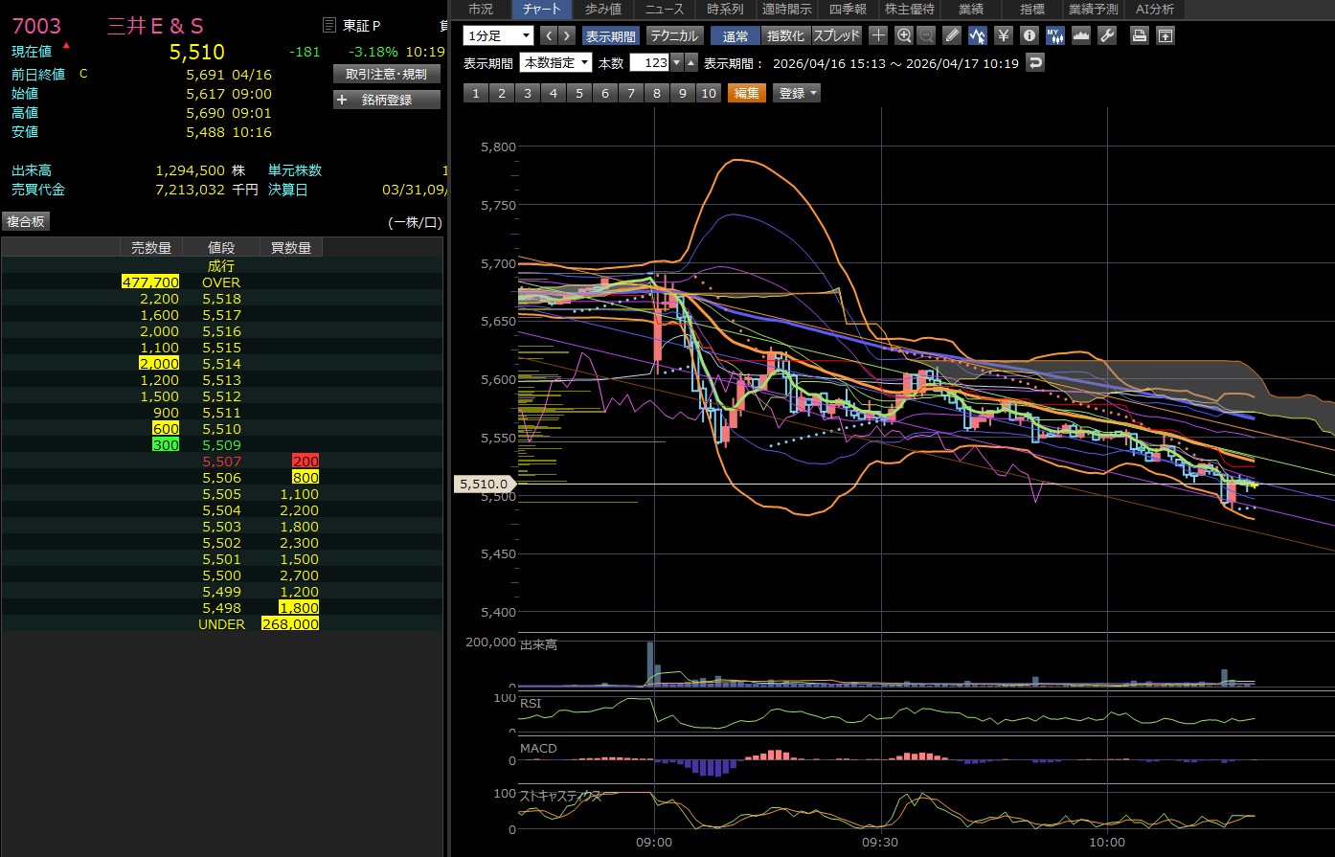The width and height of the screenshot is (1335, 857).
Task: Switch to the ニュース tab
Action: pos(664,10)
